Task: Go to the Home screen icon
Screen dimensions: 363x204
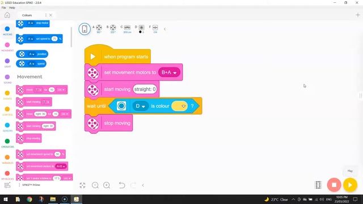Action: click(x=7, y=15)
